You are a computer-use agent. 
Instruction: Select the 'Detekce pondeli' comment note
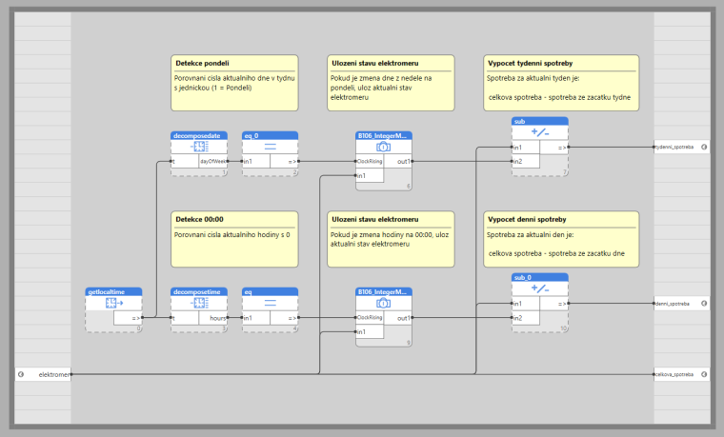coord(234,83)
